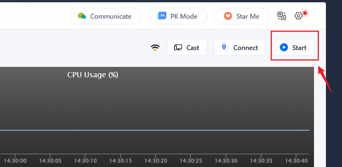Click the CPU Usage (%) chart title
The width and height of the screenshot is (342, 167).
tap(93, 75)
